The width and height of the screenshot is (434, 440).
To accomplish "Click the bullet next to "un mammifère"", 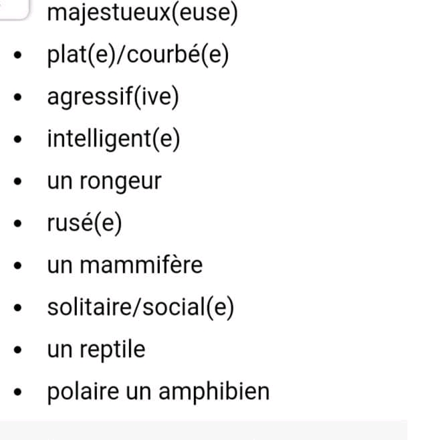I will coord(20,266).
